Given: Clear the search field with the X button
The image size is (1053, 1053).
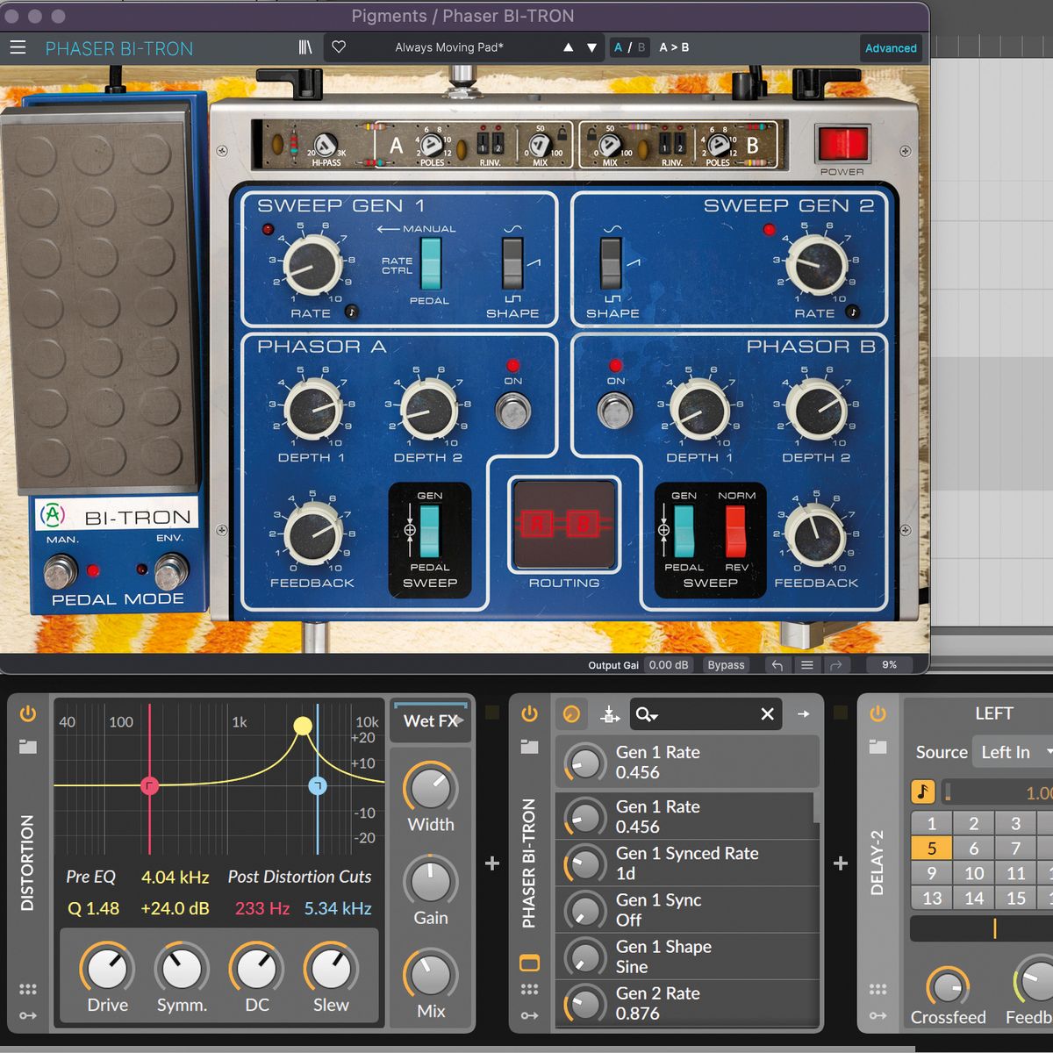Looking at the screenshot, I should (767, 714).
